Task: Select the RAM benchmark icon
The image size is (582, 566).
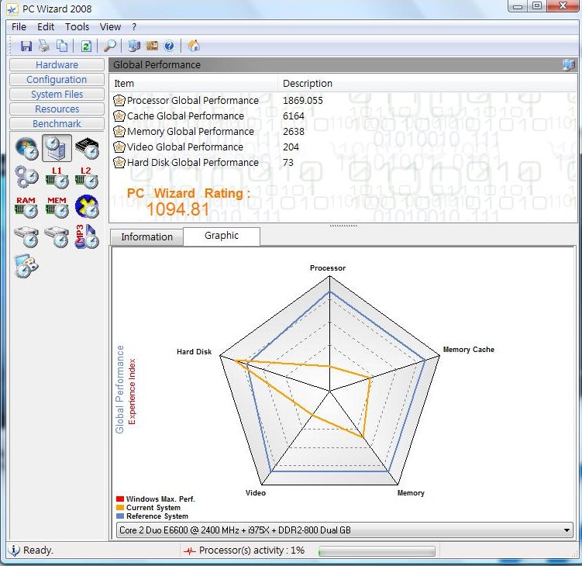Action: coord(26,206)
